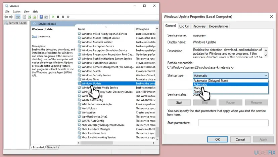Click the Export List toolbar icon
The width and height of the screenshot is (278, 157).
35,17
